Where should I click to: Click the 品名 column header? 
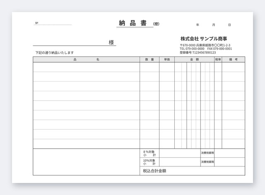tap(87, 59)
